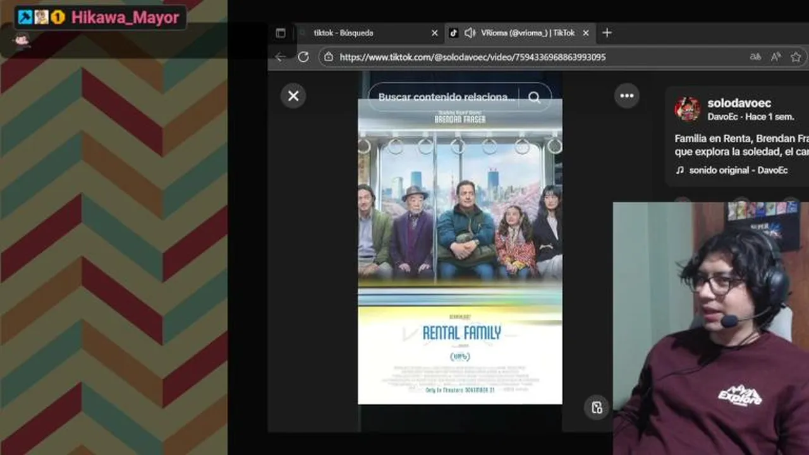This screenshot has height=455, width=809.
Task: Open the tab actions menu icon
Action: click(281, 33)
